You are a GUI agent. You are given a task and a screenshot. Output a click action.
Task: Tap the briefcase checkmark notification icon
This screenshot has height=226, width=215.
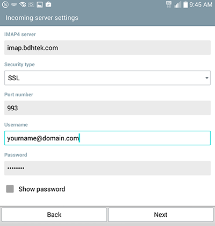click(48, 4)
